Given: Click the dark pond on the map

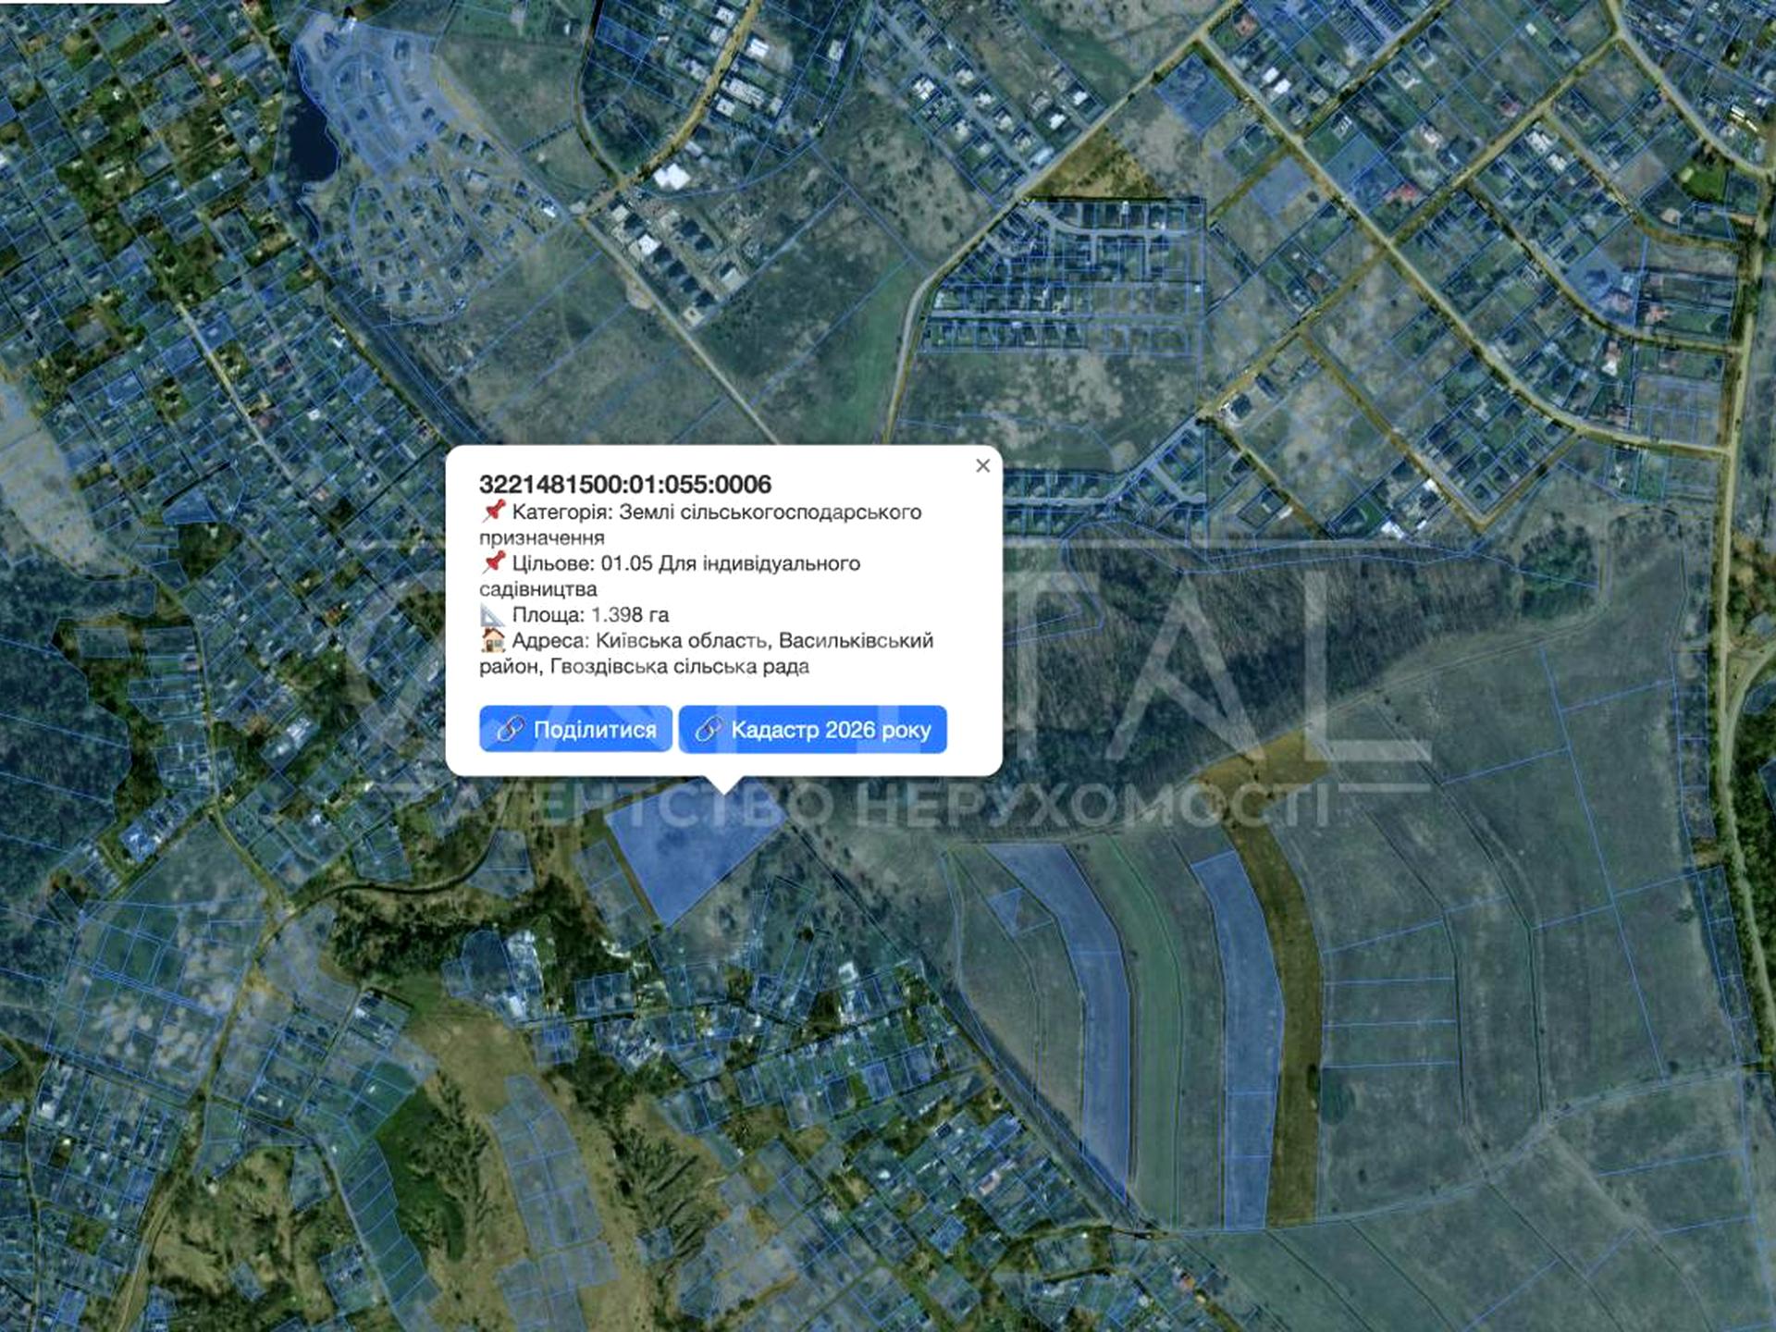Looking at the screenshot, I should 310,139.
